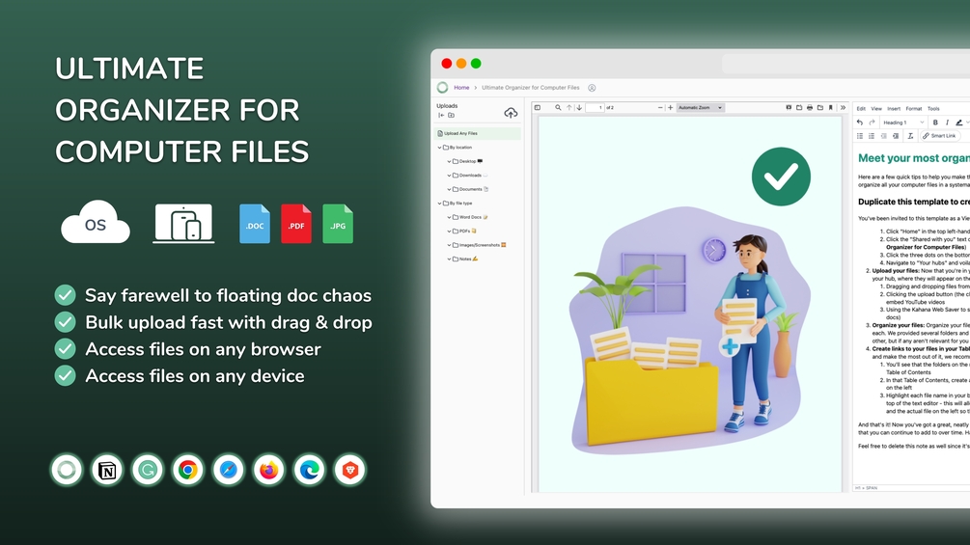Create a new folder in Uploads
This screenshot has width=970, height=545.
(451, 115)
